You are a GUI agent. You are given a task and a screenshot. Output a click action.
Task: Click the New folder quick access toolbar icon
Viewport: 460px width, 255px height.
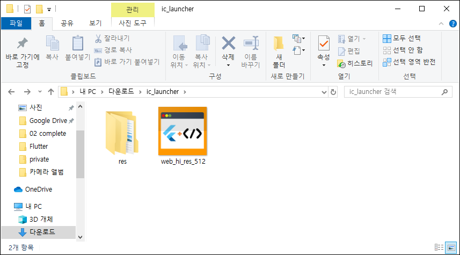(39, 9)
